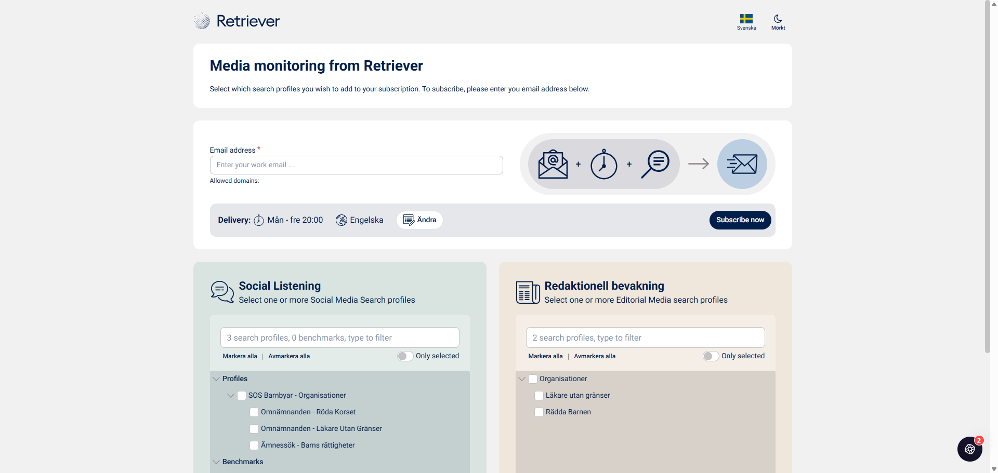Click the Retriever globe logo icon
This screenshot has width=998, height=473.
pos(202,21)
